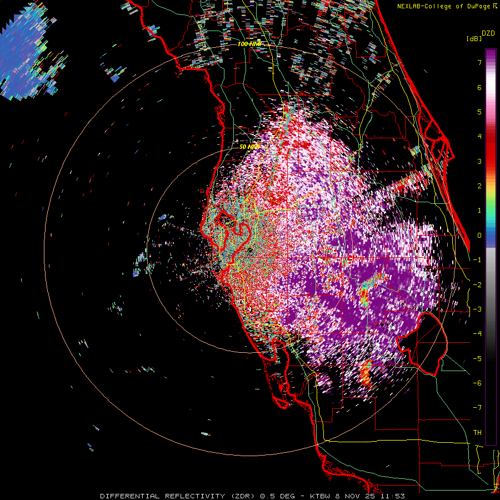Click the DZD label above the color scale
Screen dimensions: 500x500
click(x=488, y=33)
